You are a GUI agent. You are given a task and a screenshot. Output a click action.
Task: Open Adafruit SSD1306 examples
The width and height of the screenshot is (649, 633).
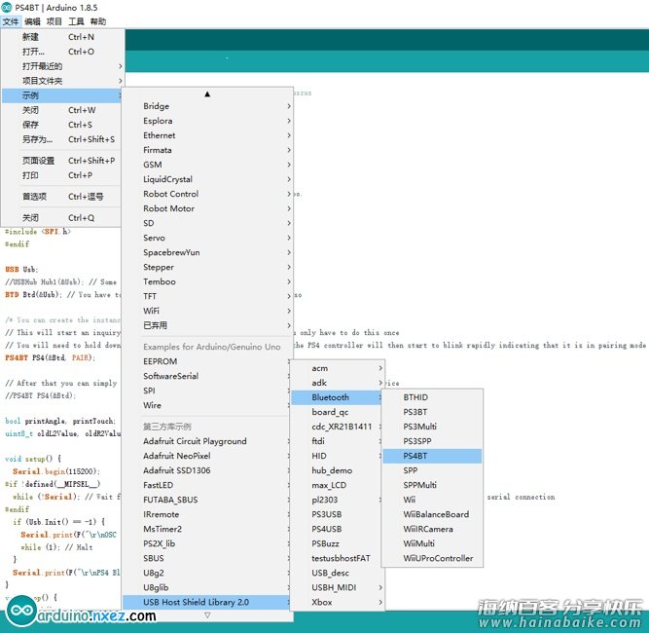(x=207, y=470)
